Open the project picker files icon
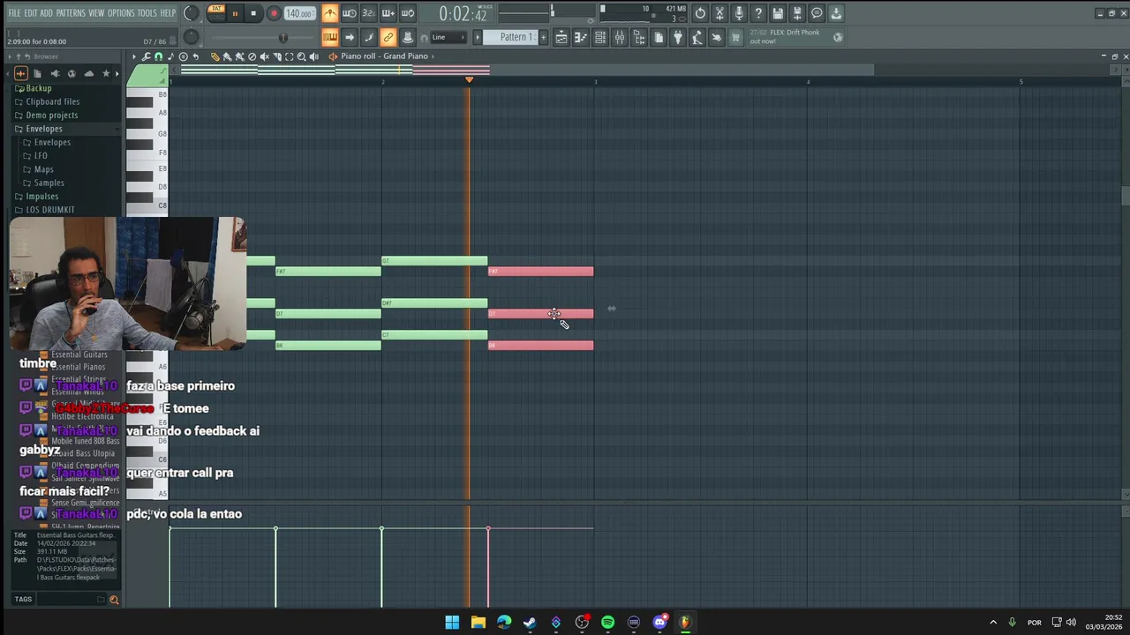The height and width of the screenshot is (635, 1130). tap(659, 37)
